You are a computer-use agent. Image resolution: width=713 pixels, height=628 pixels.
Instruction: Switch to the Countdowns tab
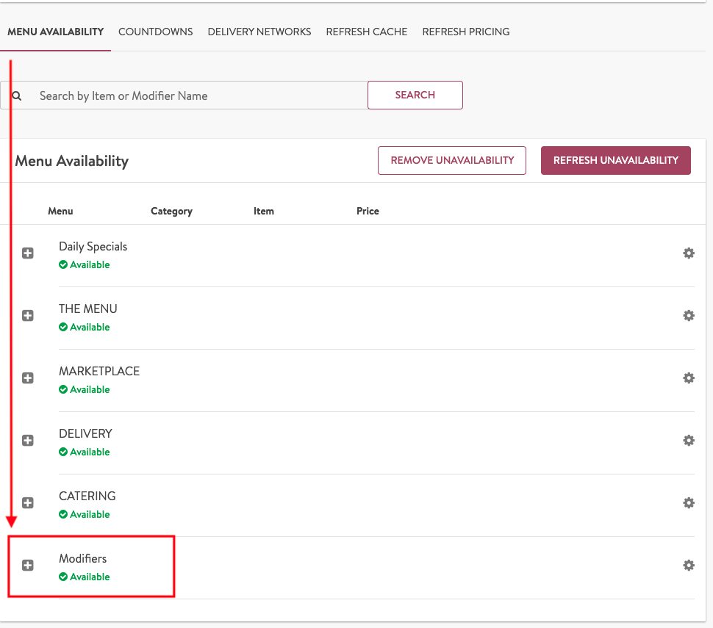point(155,32)
